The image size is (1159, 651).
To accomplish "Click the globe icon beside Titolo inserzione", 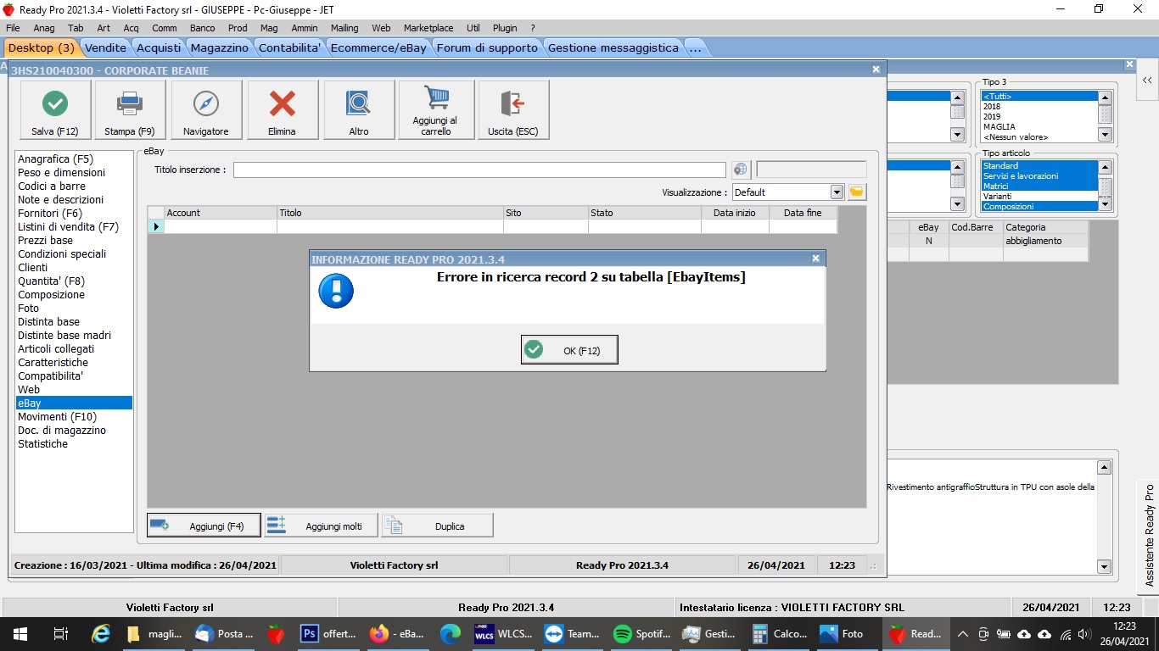I will pos(741,170).
